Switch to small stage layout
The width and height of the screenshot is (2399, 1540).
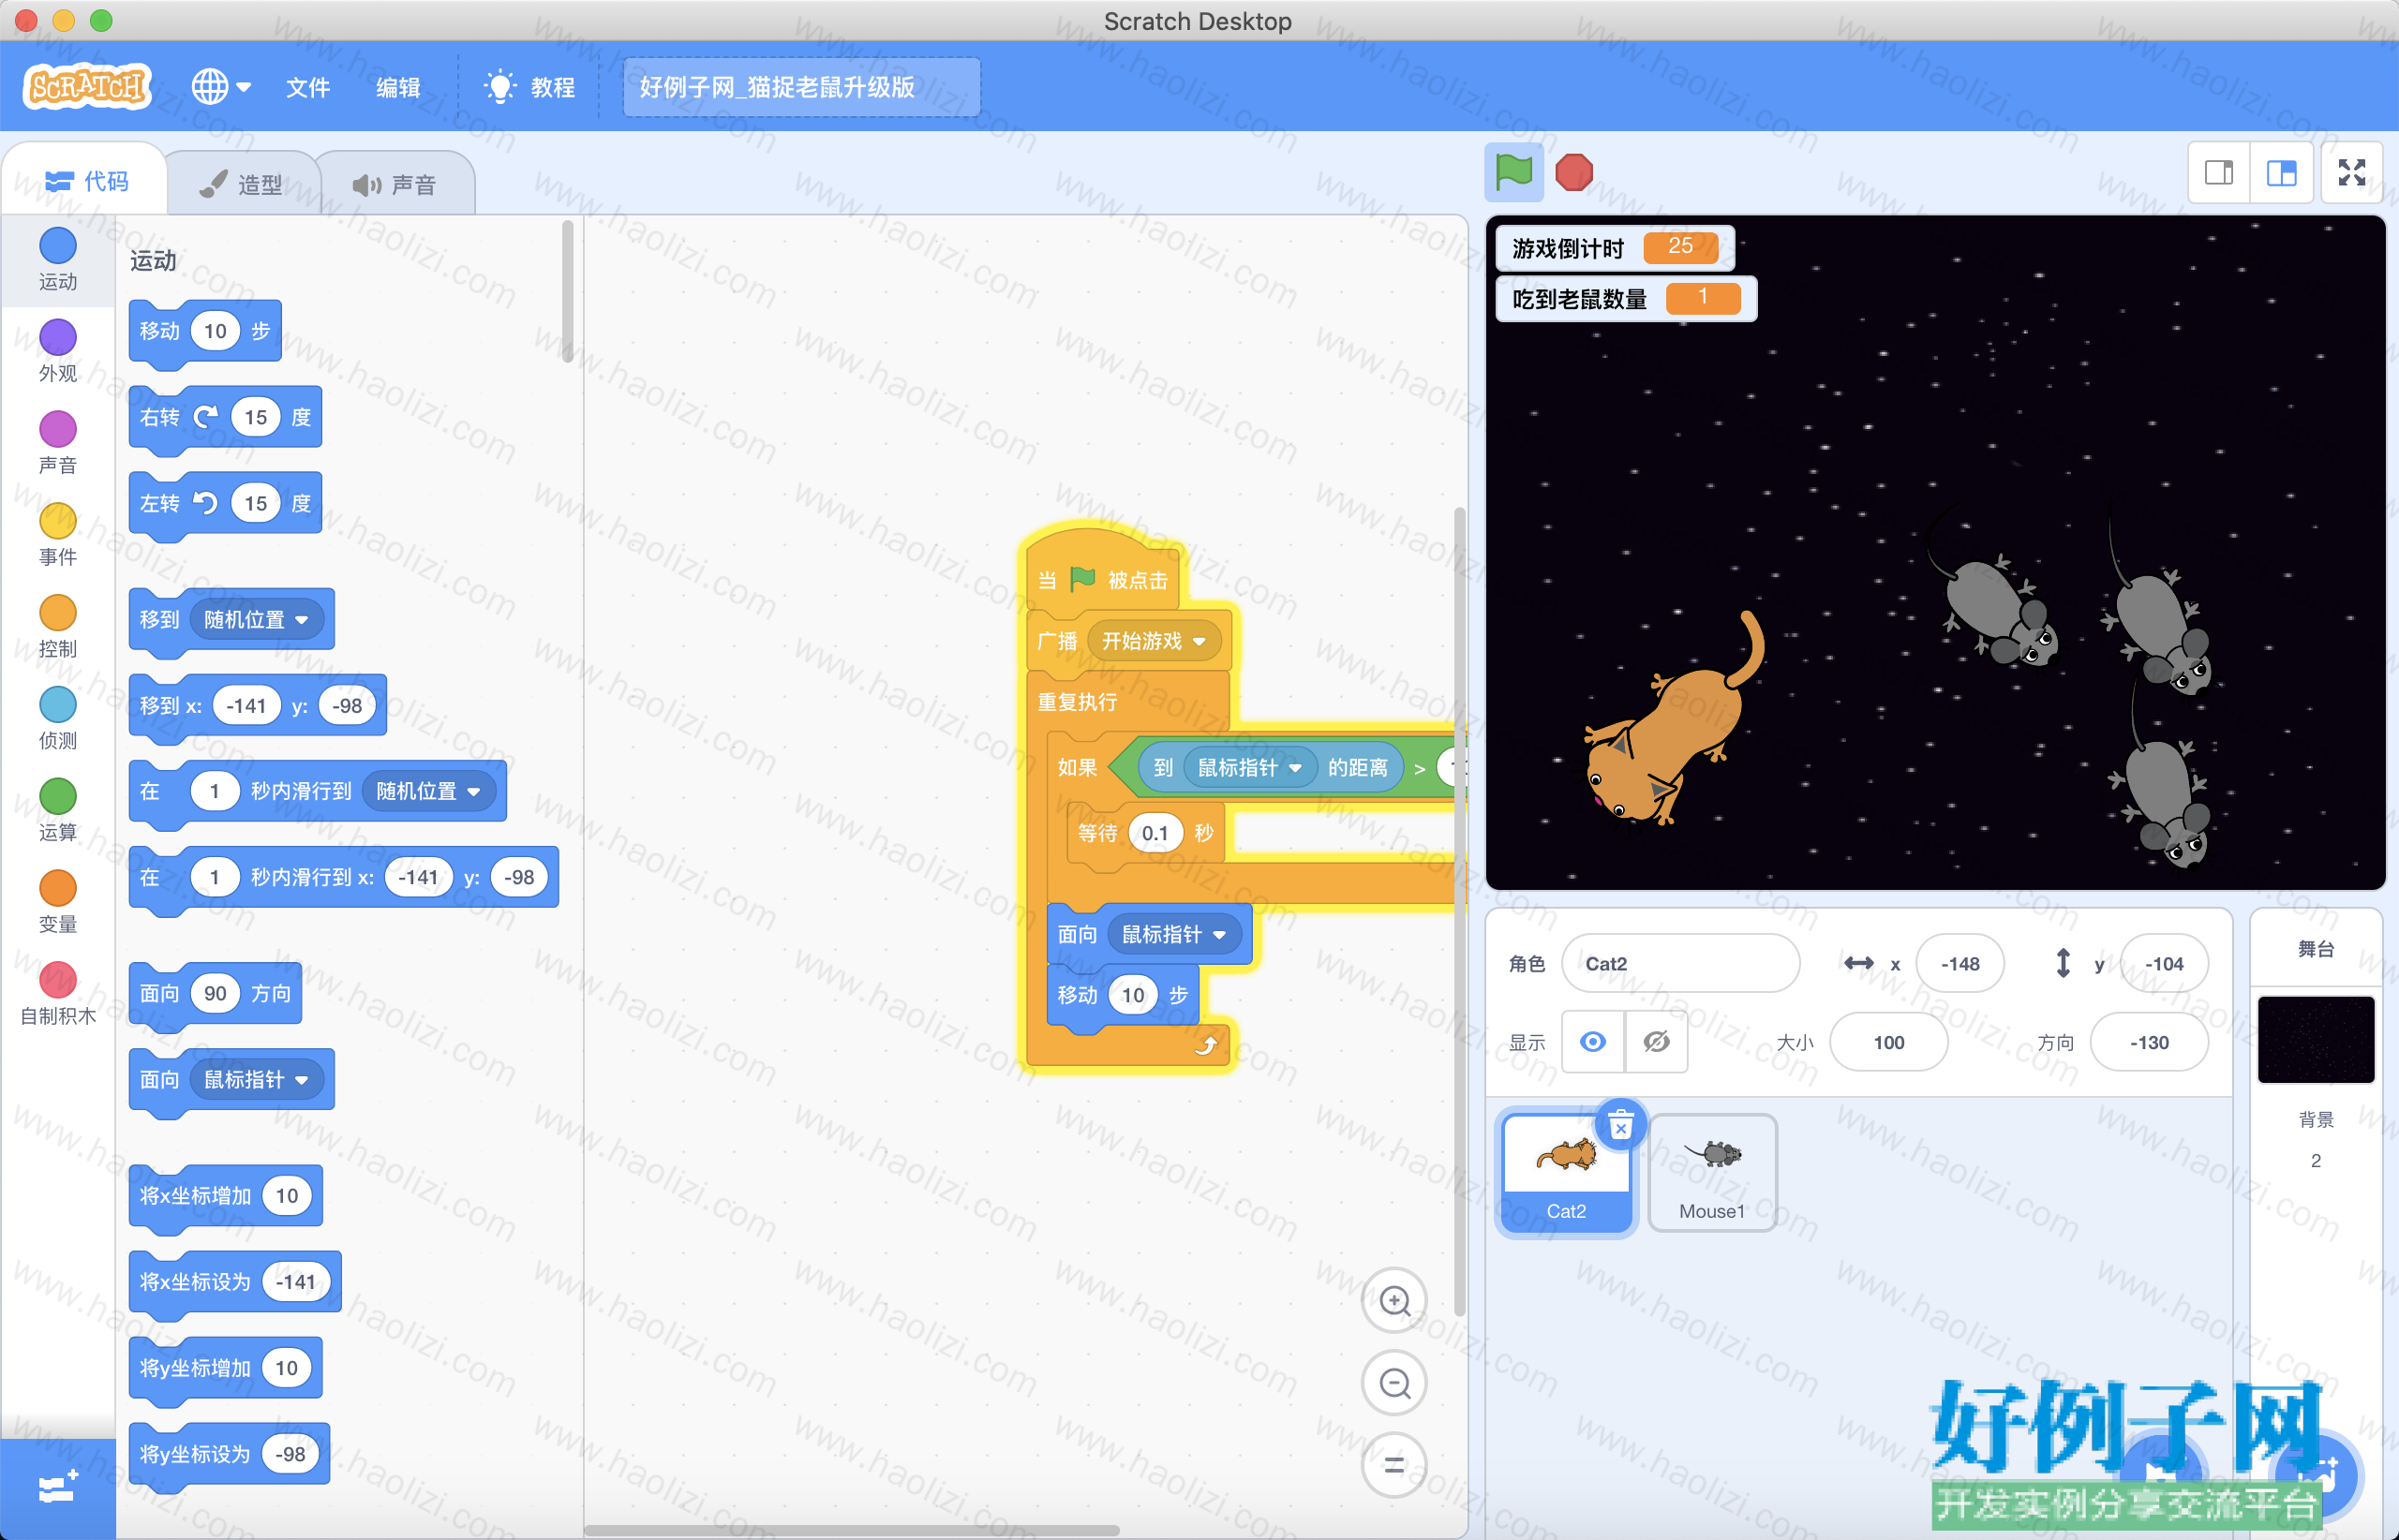pos(2219,173)
